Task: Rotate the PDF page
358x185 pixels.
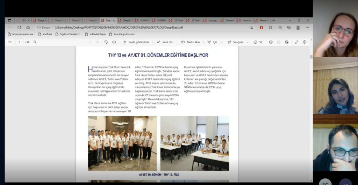Action: (x=106, y=42)
